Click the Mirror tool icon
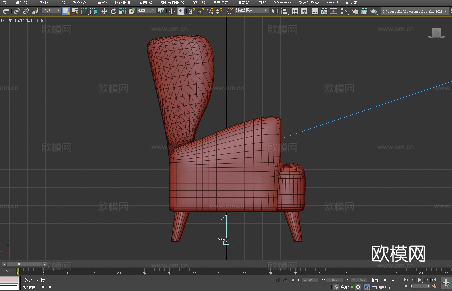Screen dimensions: 452x291 [275, 11]
